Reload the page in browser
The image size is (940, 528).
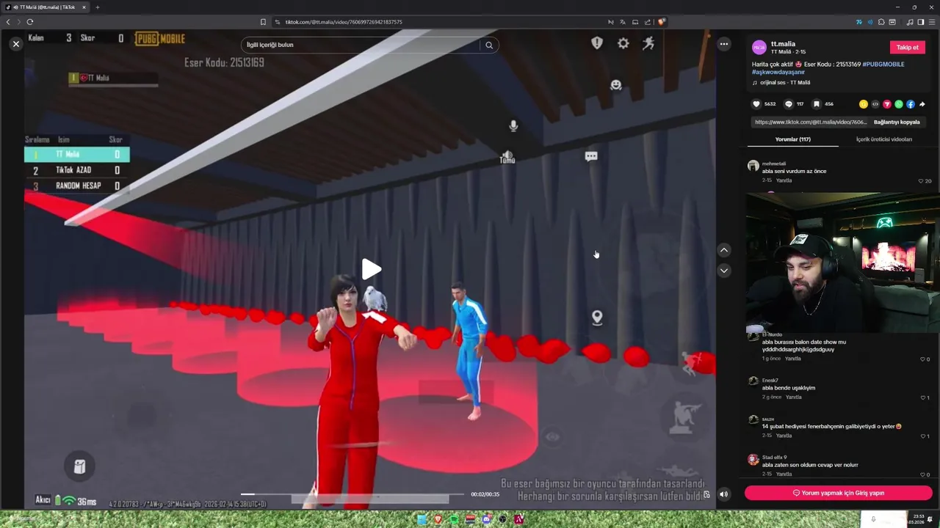point(30,22)
